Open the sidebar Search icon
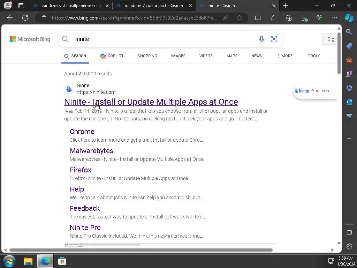Image resolution: width=357 pixels, height=268 pixels. coord(349,32)
